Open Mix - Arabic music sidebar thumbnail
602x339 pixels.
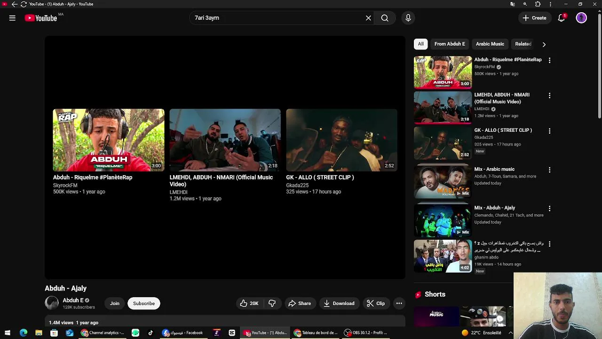(443, 181)
